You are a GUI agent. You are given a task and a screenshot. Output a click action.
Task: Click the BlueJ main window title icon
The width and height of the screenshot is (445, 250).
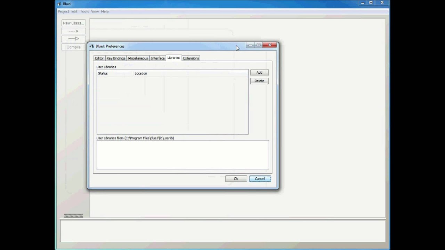tap(59, 4)
